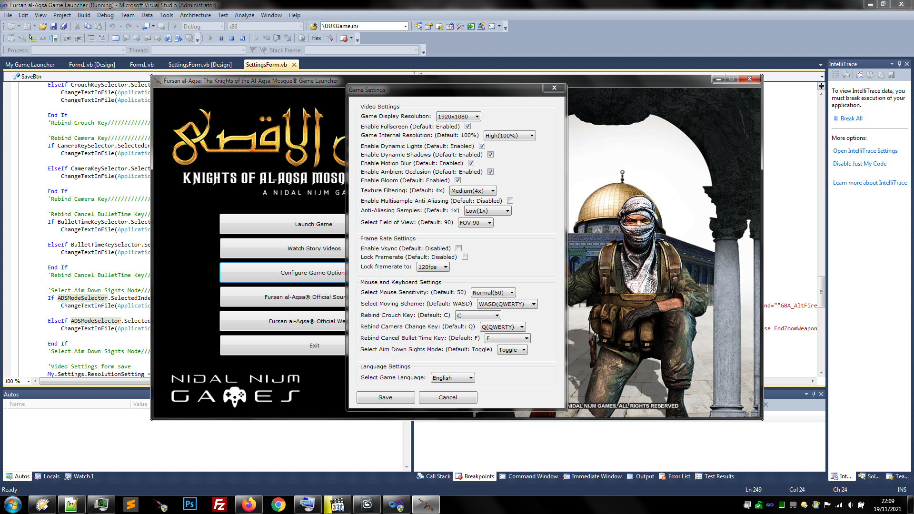Image resolution: width=914 pixels, height=514 pixels.
Task: Click the Cancel button in Game Settings
Action: (447, 396)
